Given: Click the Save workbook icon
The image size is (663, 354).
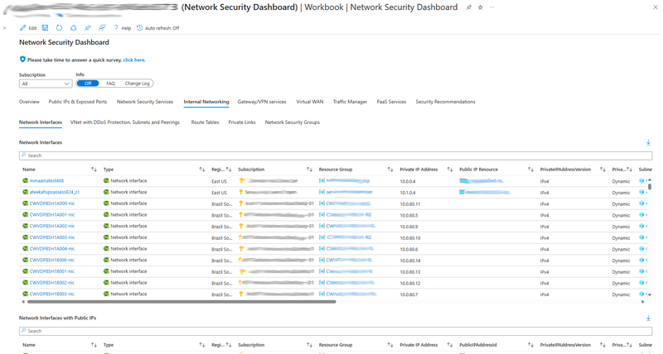Looking at the screenshot, I should 45,28.
